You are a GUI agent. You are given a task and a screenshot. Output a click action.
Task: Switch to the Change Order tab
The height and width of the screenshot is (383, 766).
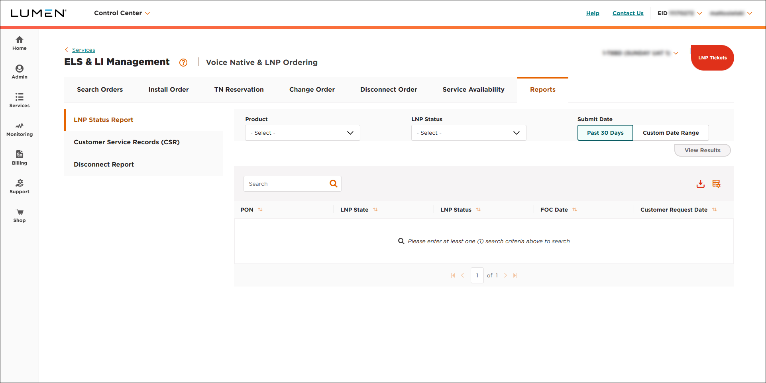pyautogui.click(x=312, y=90)
